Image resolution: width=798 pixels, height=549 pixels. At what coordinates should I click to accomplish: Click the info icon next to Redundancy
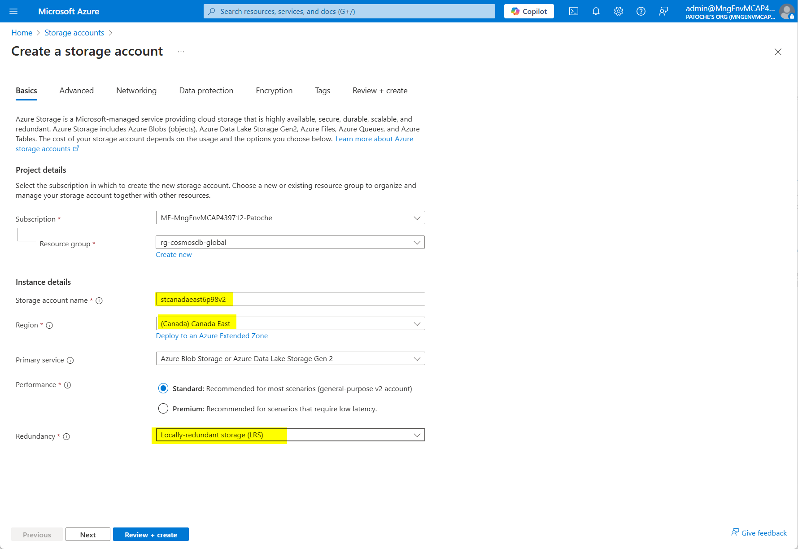[66, 436]
